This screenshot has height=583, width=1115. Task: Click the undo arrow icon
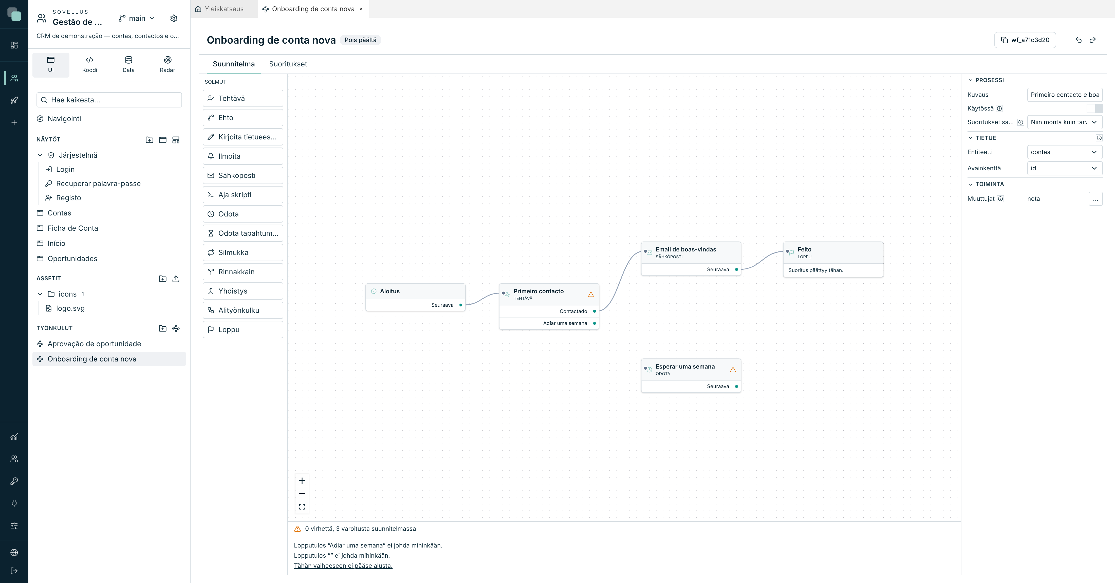coord(1078,40)
